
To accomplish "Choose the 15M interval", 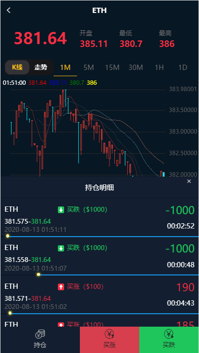I will (112, 68).
